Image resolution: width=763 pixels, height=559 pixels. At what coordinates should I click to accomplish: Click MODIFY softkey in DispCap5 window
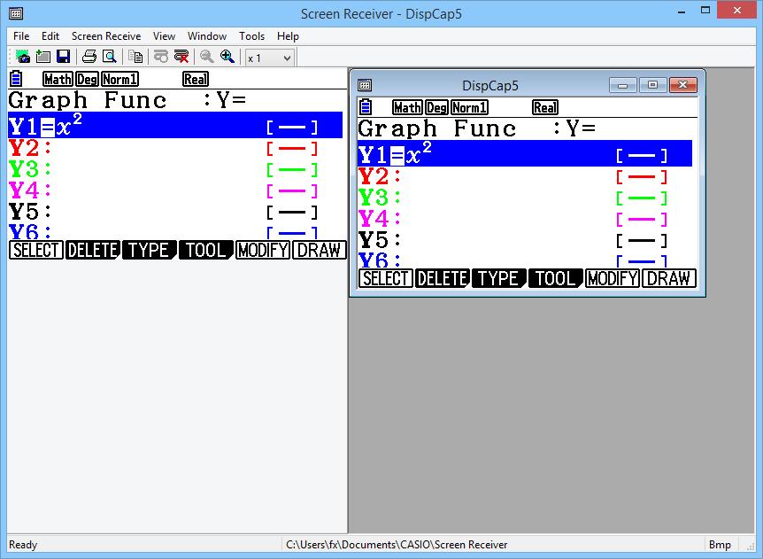613,278
